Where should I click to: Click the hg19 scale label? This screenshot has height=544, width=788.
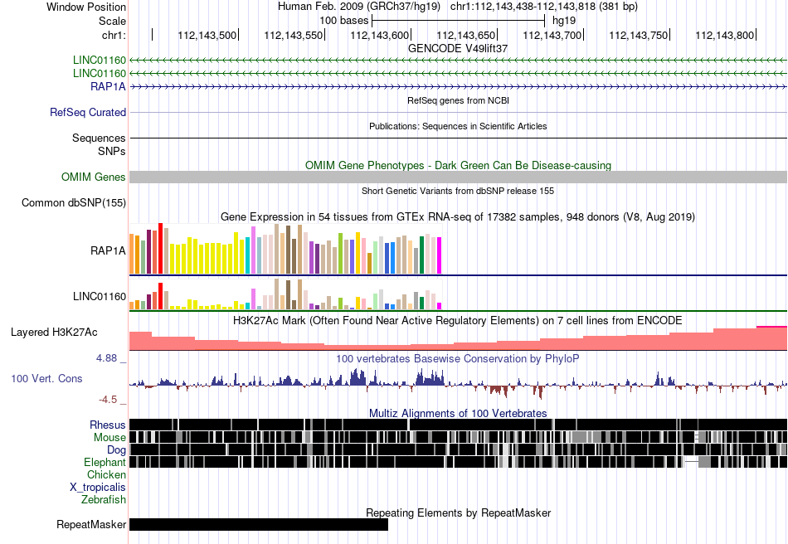[x=564, y=21]
